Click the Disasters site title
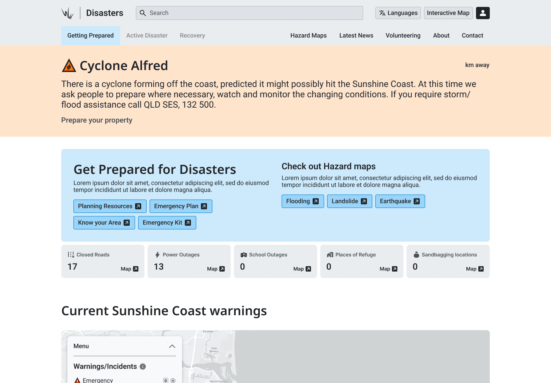 coord(104,13)
